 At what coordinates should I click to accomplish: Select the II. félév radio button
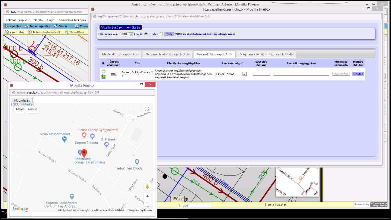tap(161, 34)
